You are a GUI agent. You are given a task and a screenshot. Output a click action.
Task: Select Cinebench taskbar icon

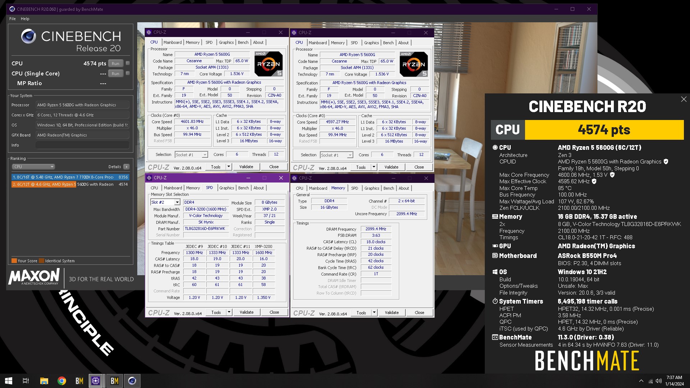coord(132,380)
